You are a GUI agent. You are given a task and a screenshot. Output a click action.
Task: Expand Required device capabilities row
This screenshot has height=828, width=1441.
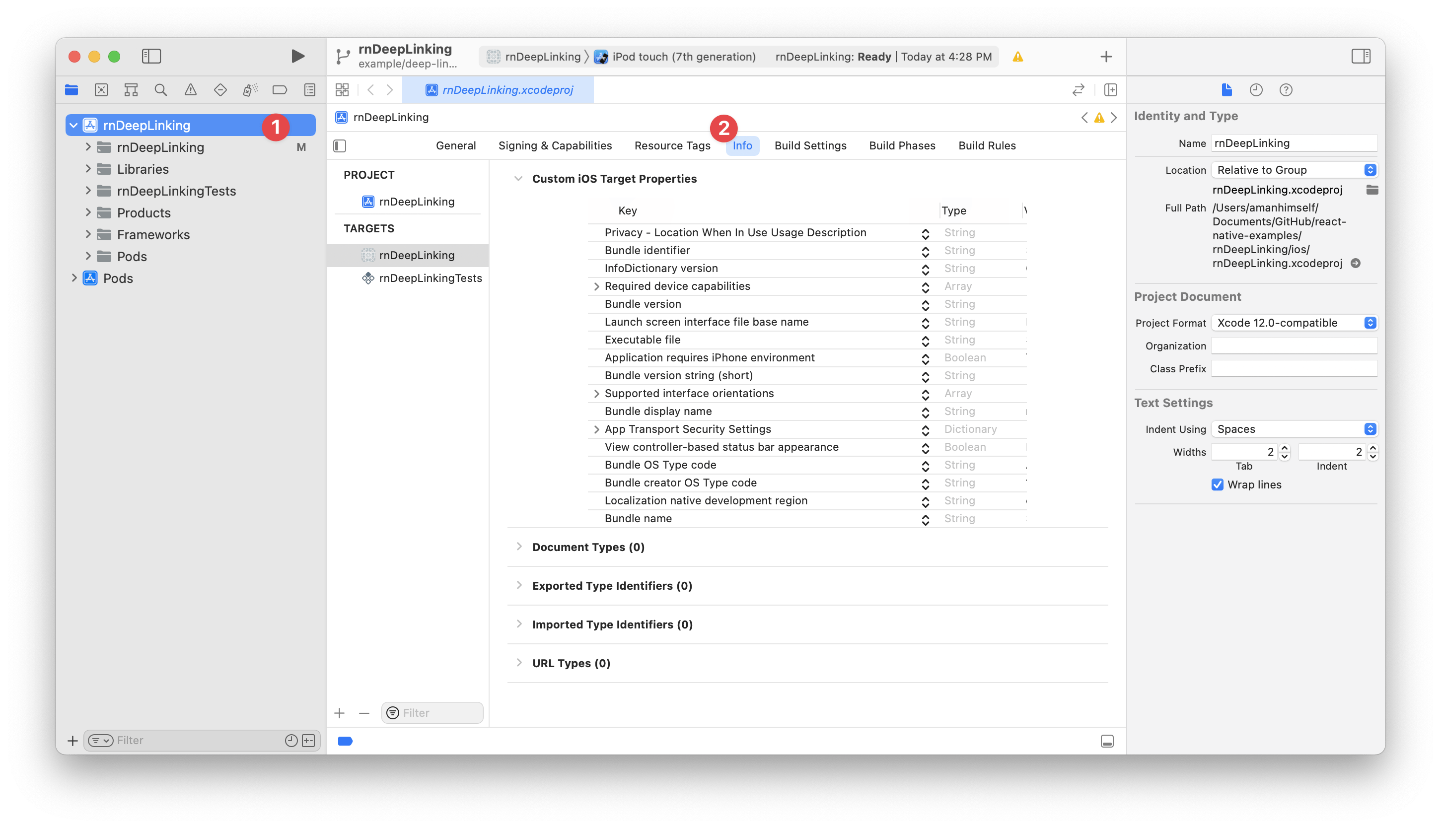596,286
